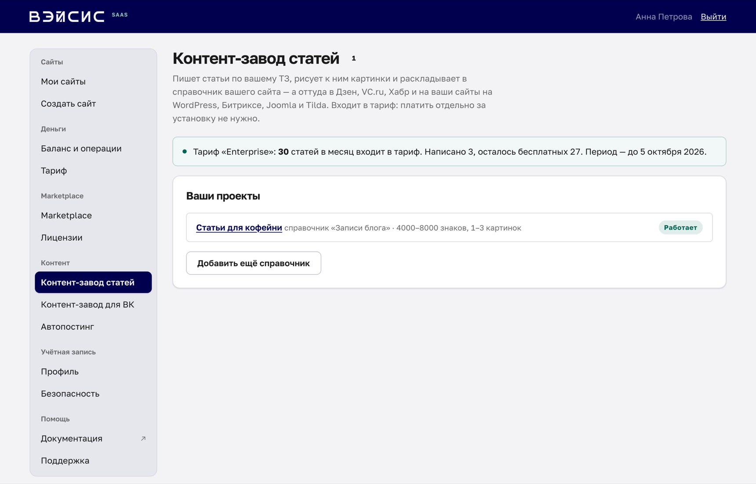Screen dimensions: 756x484
Task: Open Мои сайты in sidebar
Action: [93, 82]
